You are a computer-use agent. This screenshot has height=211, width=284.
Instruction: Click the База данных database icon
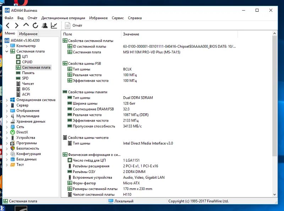[x=12, y=159]
